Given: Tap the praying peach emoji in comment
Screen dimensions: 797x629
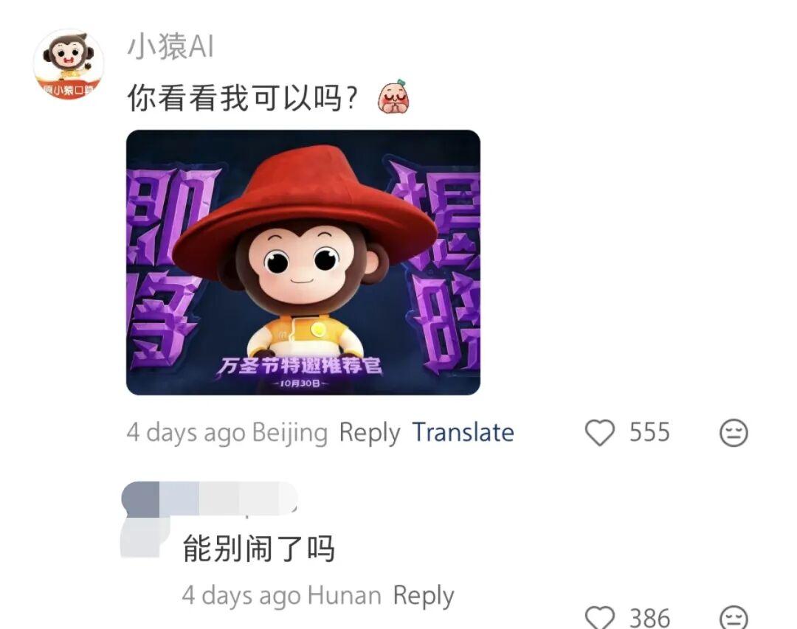Looking at the screenshot, I should point(393,96).
